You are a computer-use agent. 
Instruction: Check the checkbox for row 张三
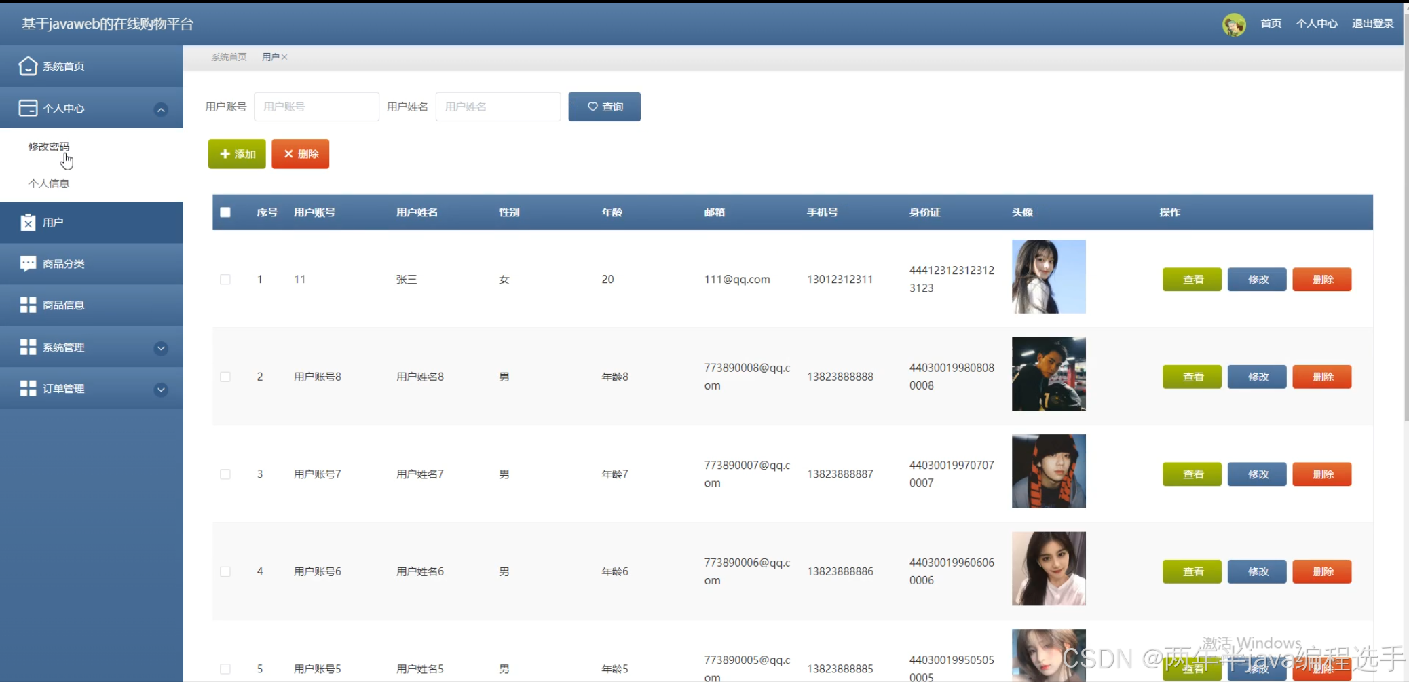tap(225, 280)
